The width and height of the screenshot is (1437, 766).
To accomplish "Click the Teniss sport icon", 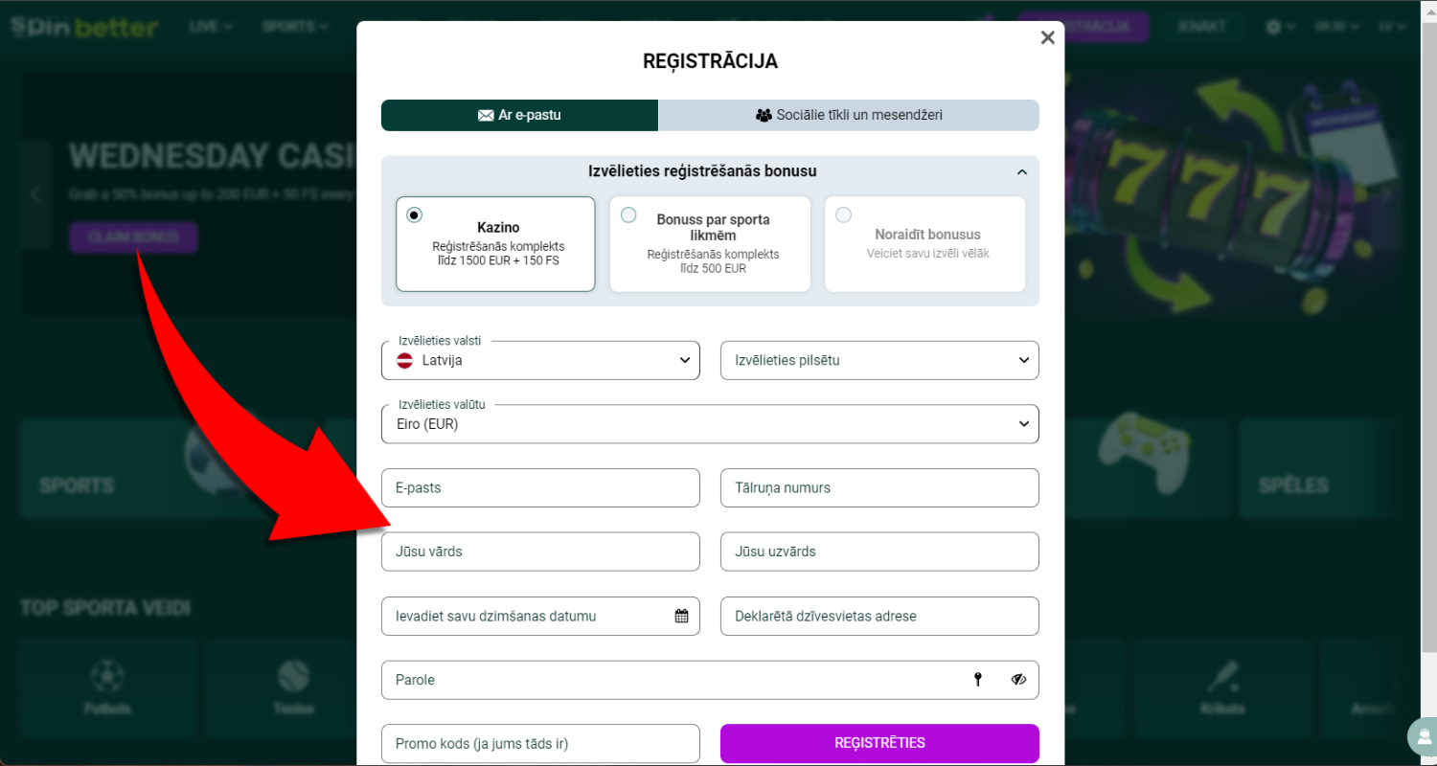I will 293,677.
